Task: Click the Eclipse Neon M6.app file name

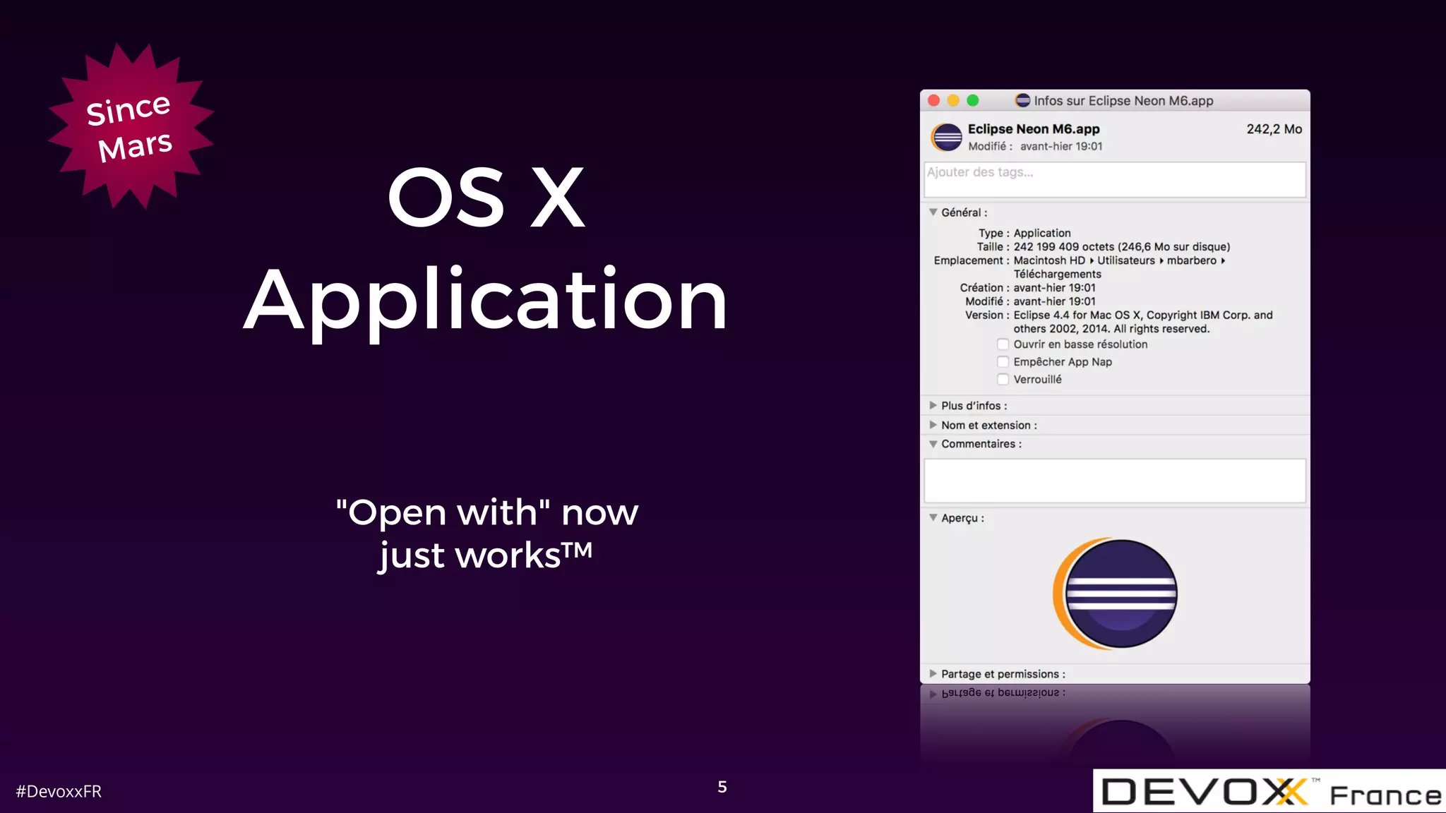Action: 1034,129
